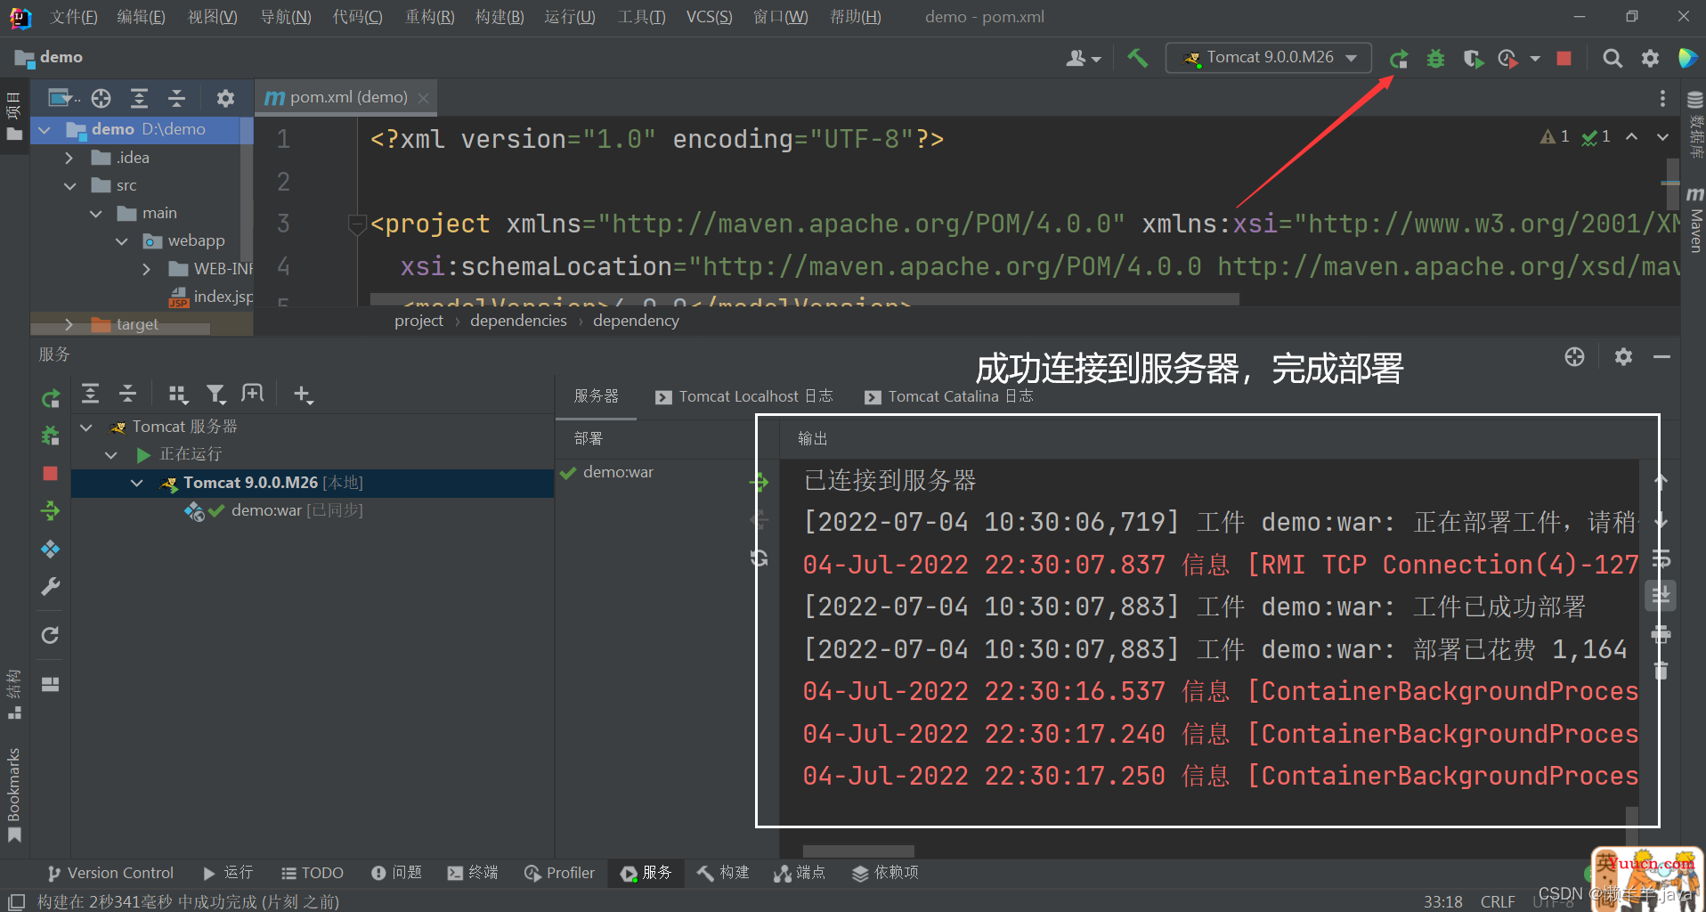Collapse the webapp folder

tap(121, 240)
